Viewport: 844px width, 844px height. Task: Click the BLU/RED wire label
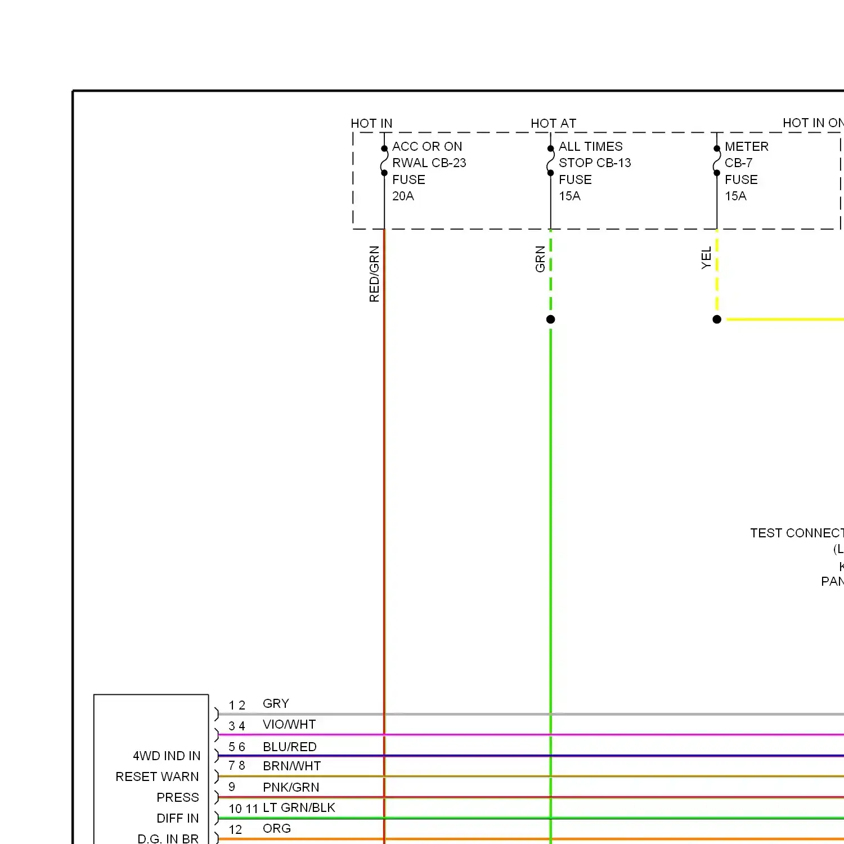point(290,747)
